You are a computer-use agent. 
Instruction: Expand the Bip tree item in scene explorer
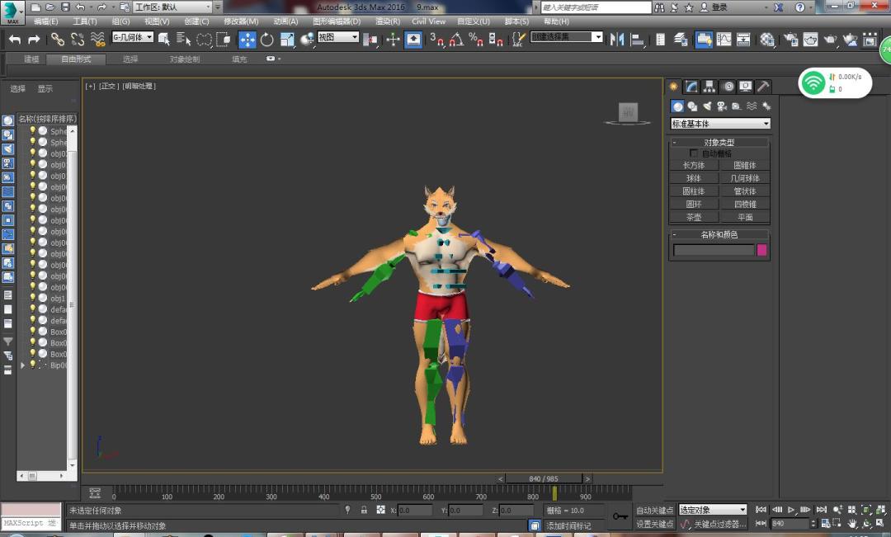23,365
